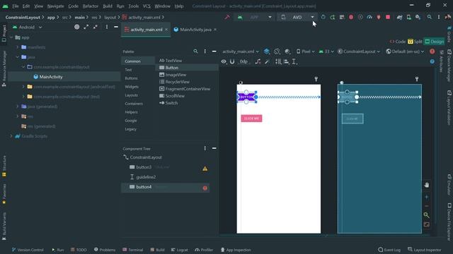Click the Select Opened File target icon

(x=77, y=27)
